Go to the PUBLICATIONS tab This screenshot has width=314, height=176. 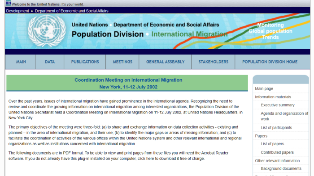[85, 62]
